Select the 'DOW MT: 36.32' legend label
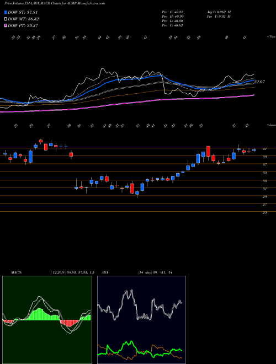 pyautogui.click(x=23, y=19)
